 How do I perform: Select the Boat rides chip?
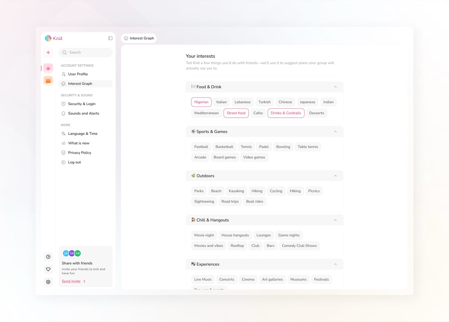255,201
